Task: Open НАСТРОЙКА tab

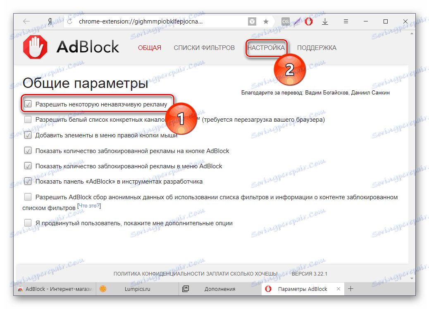Action: click(266, 48)
